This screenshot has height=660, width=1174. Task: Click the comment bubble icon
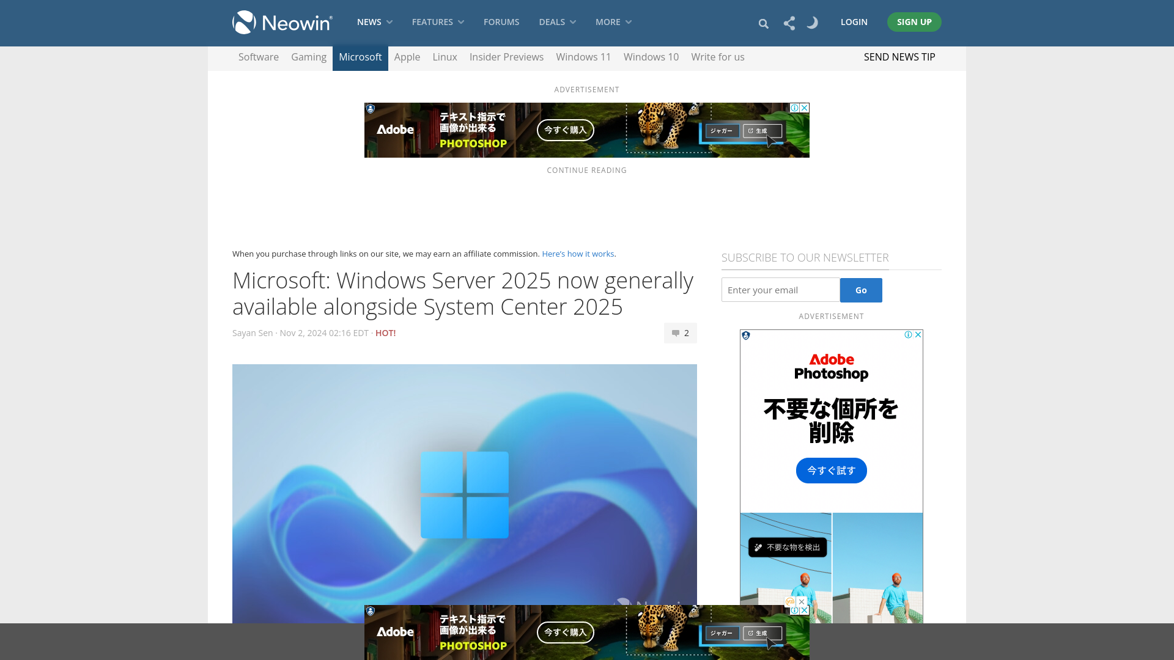click(675, 333)
